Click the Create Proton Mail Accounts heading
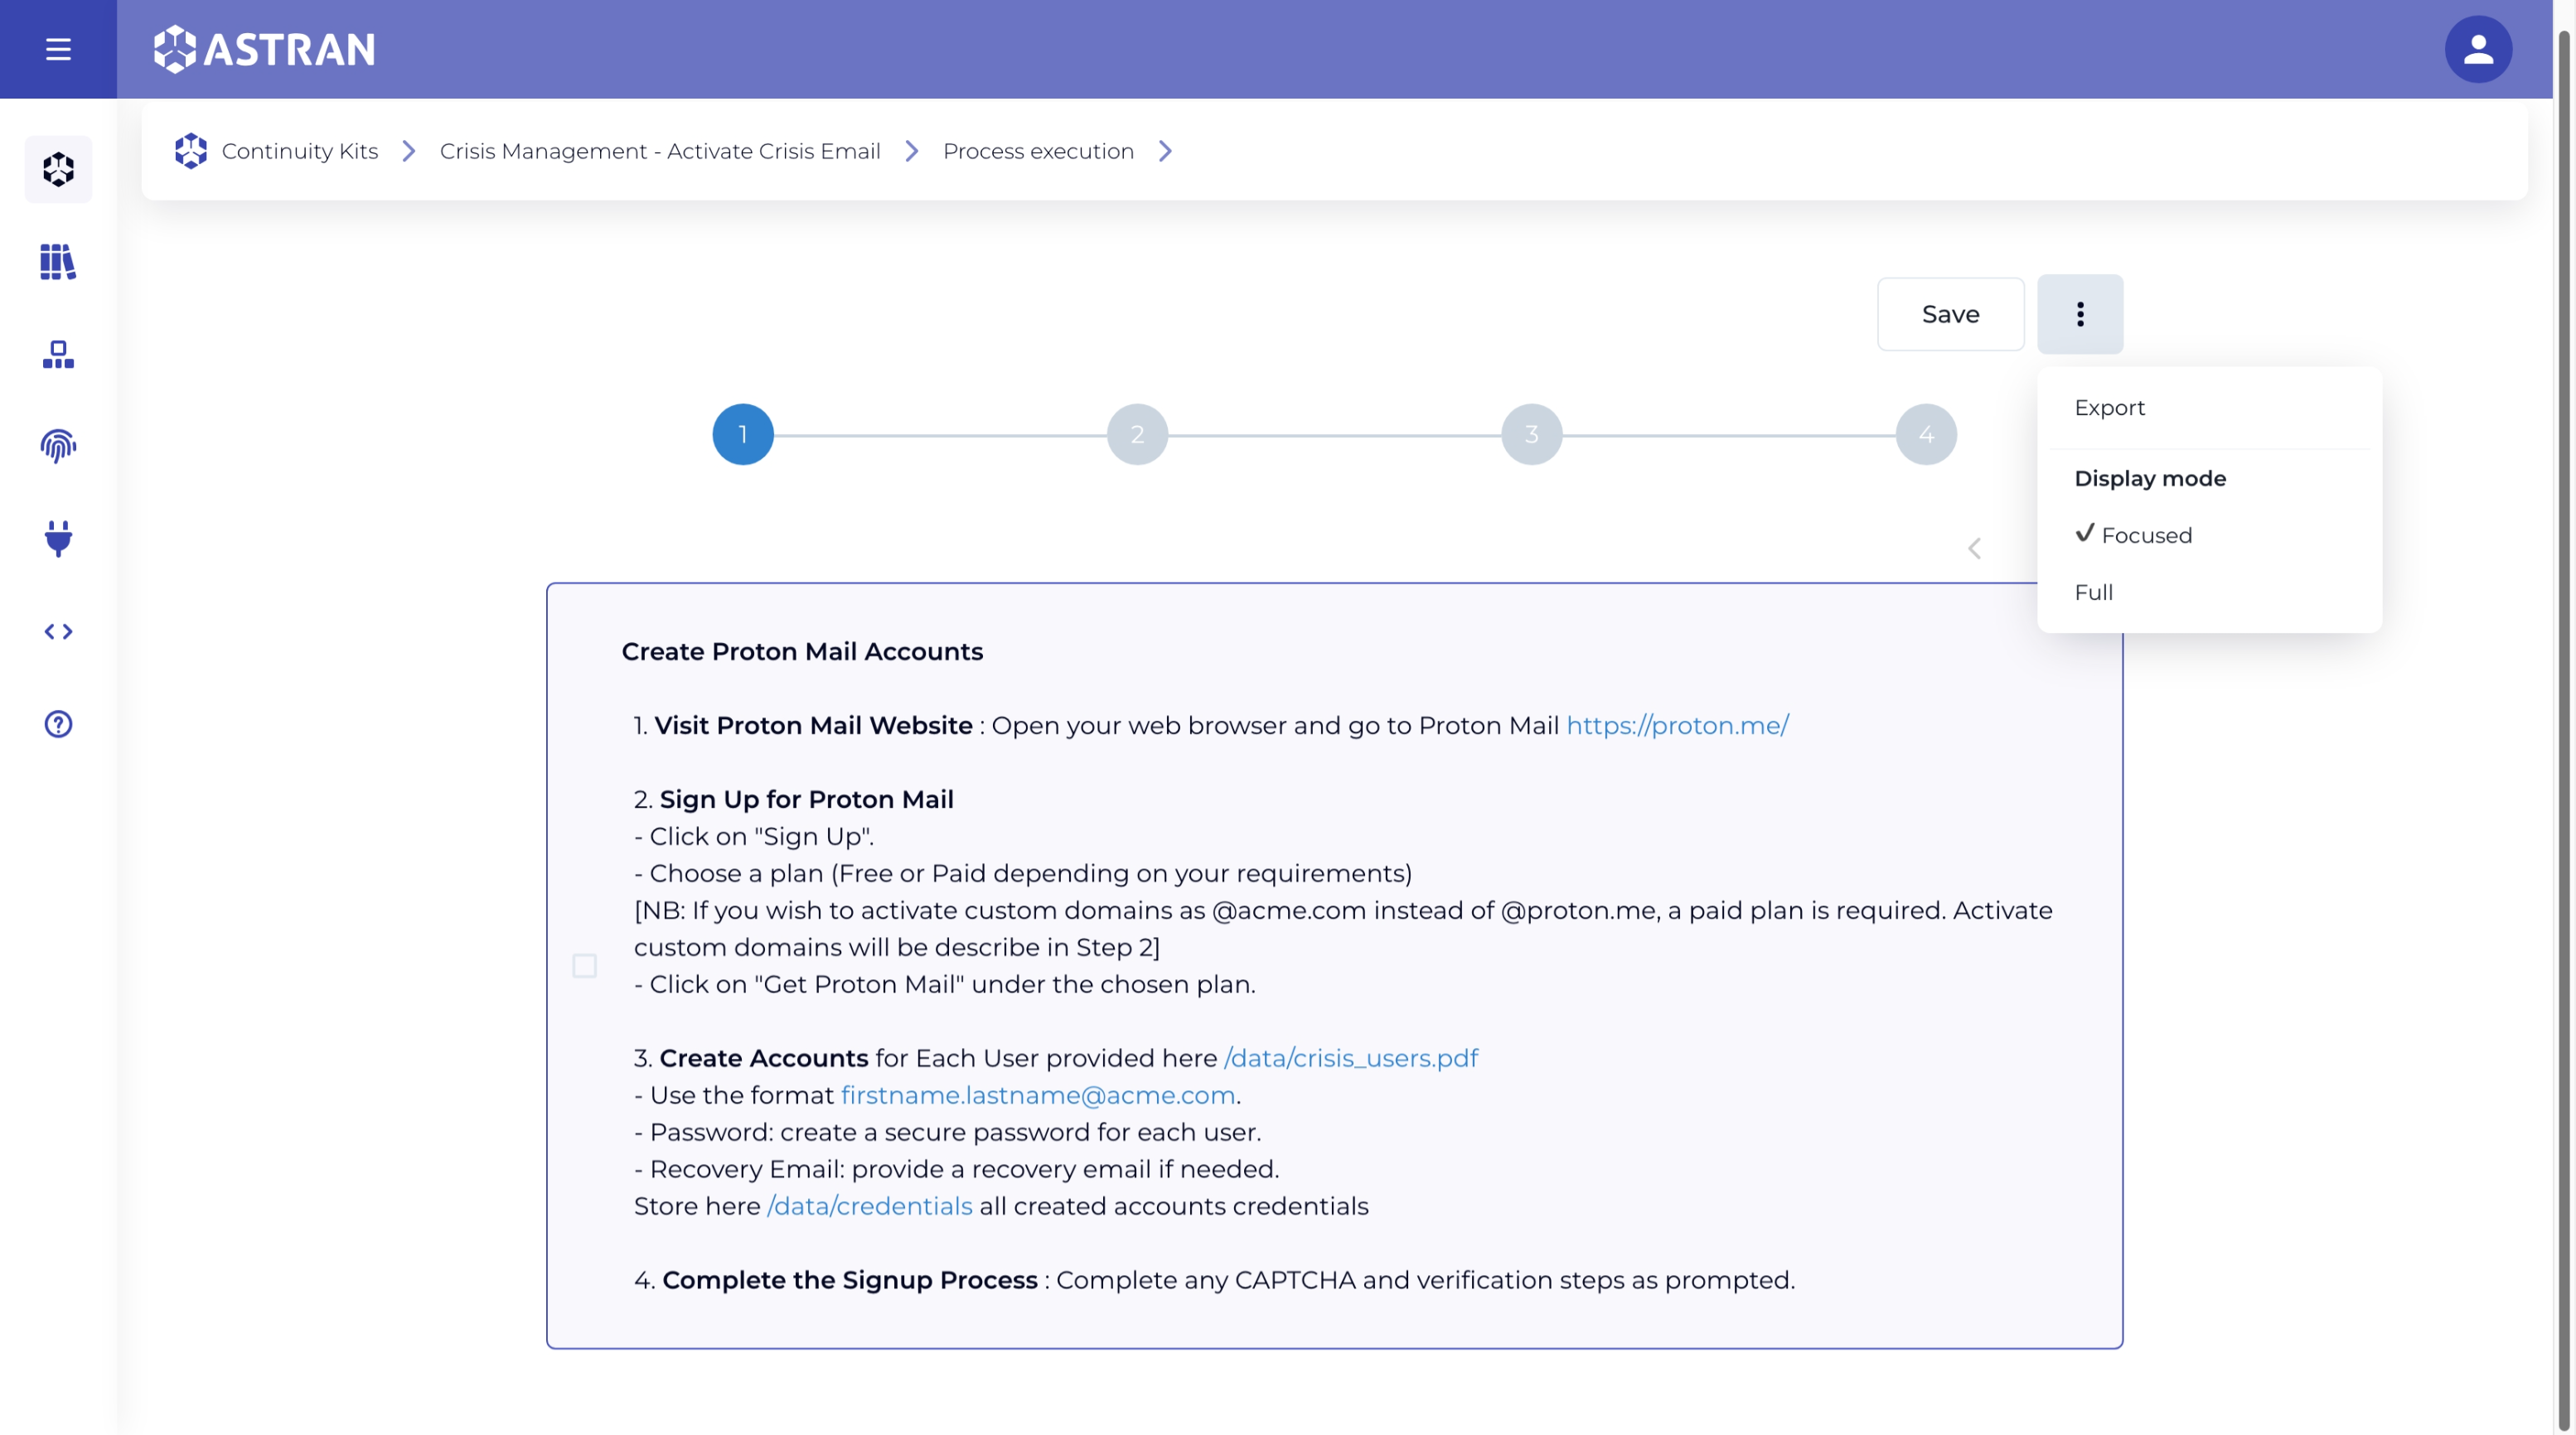 coord(802,651)
